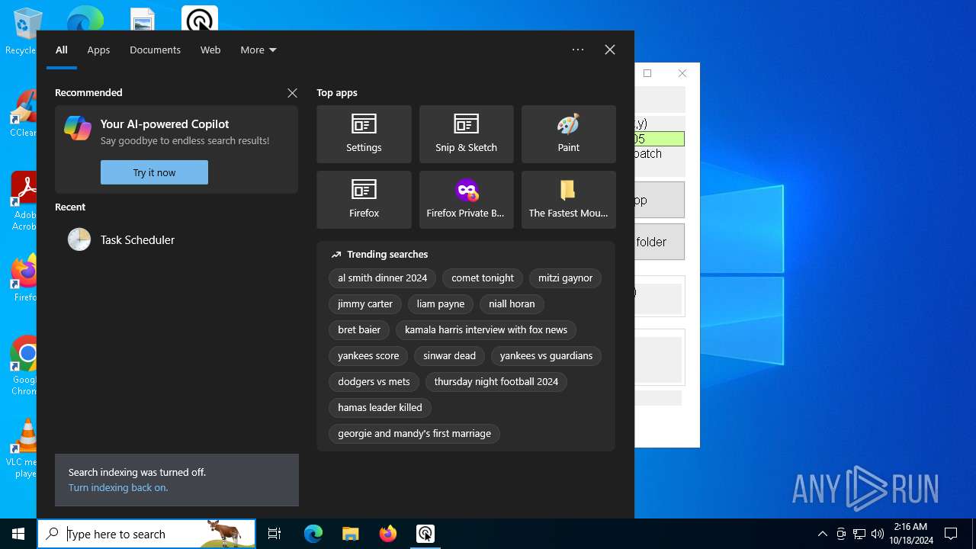This screenshot has width=976, height=549.
Task: Open Task Scheduler from Recent
Action: 176,239
